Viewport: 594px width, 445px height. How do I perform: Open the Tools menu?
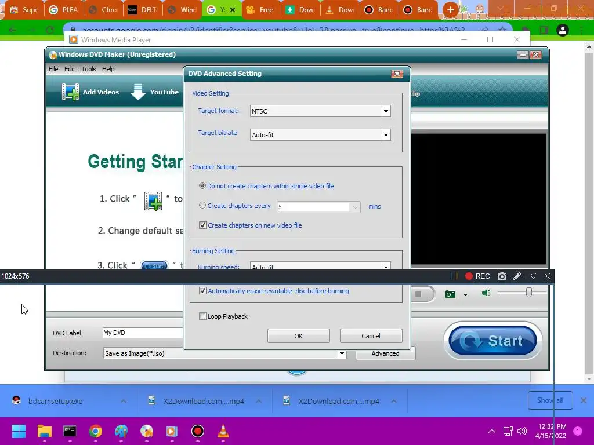click(89, 69)
